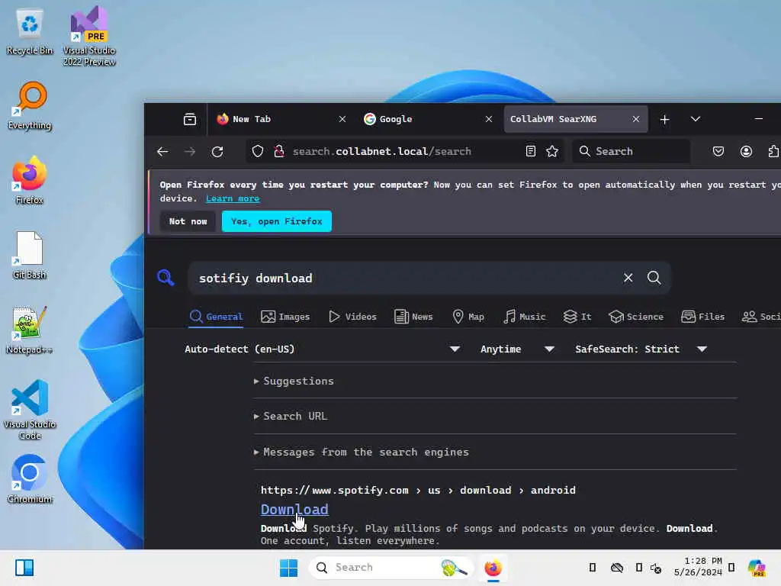
Task: Expand the Suggestions section
Action: pos(294,382)
